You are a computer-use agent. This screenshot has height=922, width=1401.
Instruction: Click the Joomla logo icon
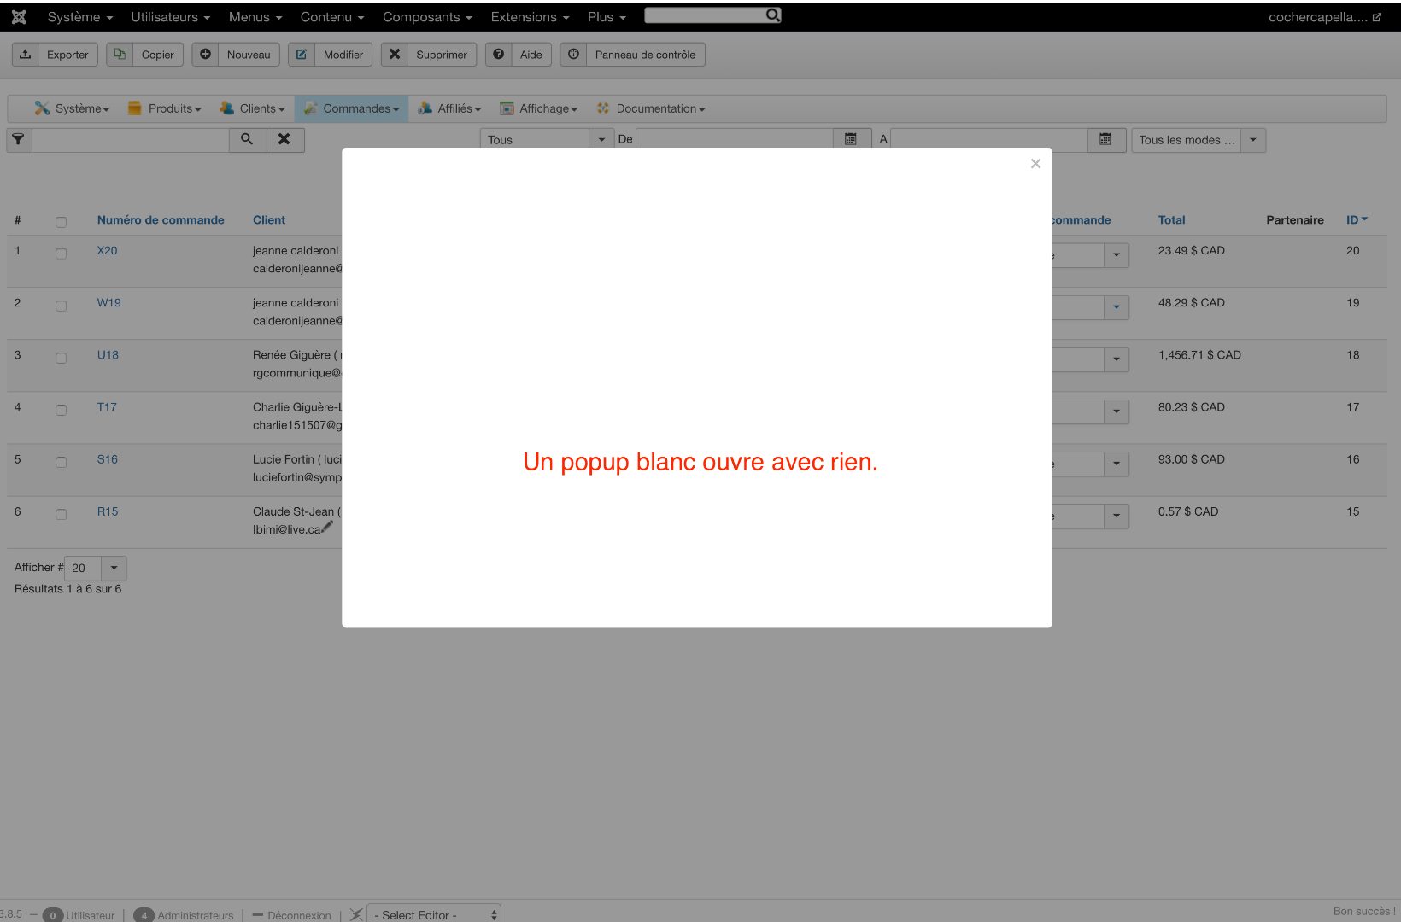(x=19, y=17)
